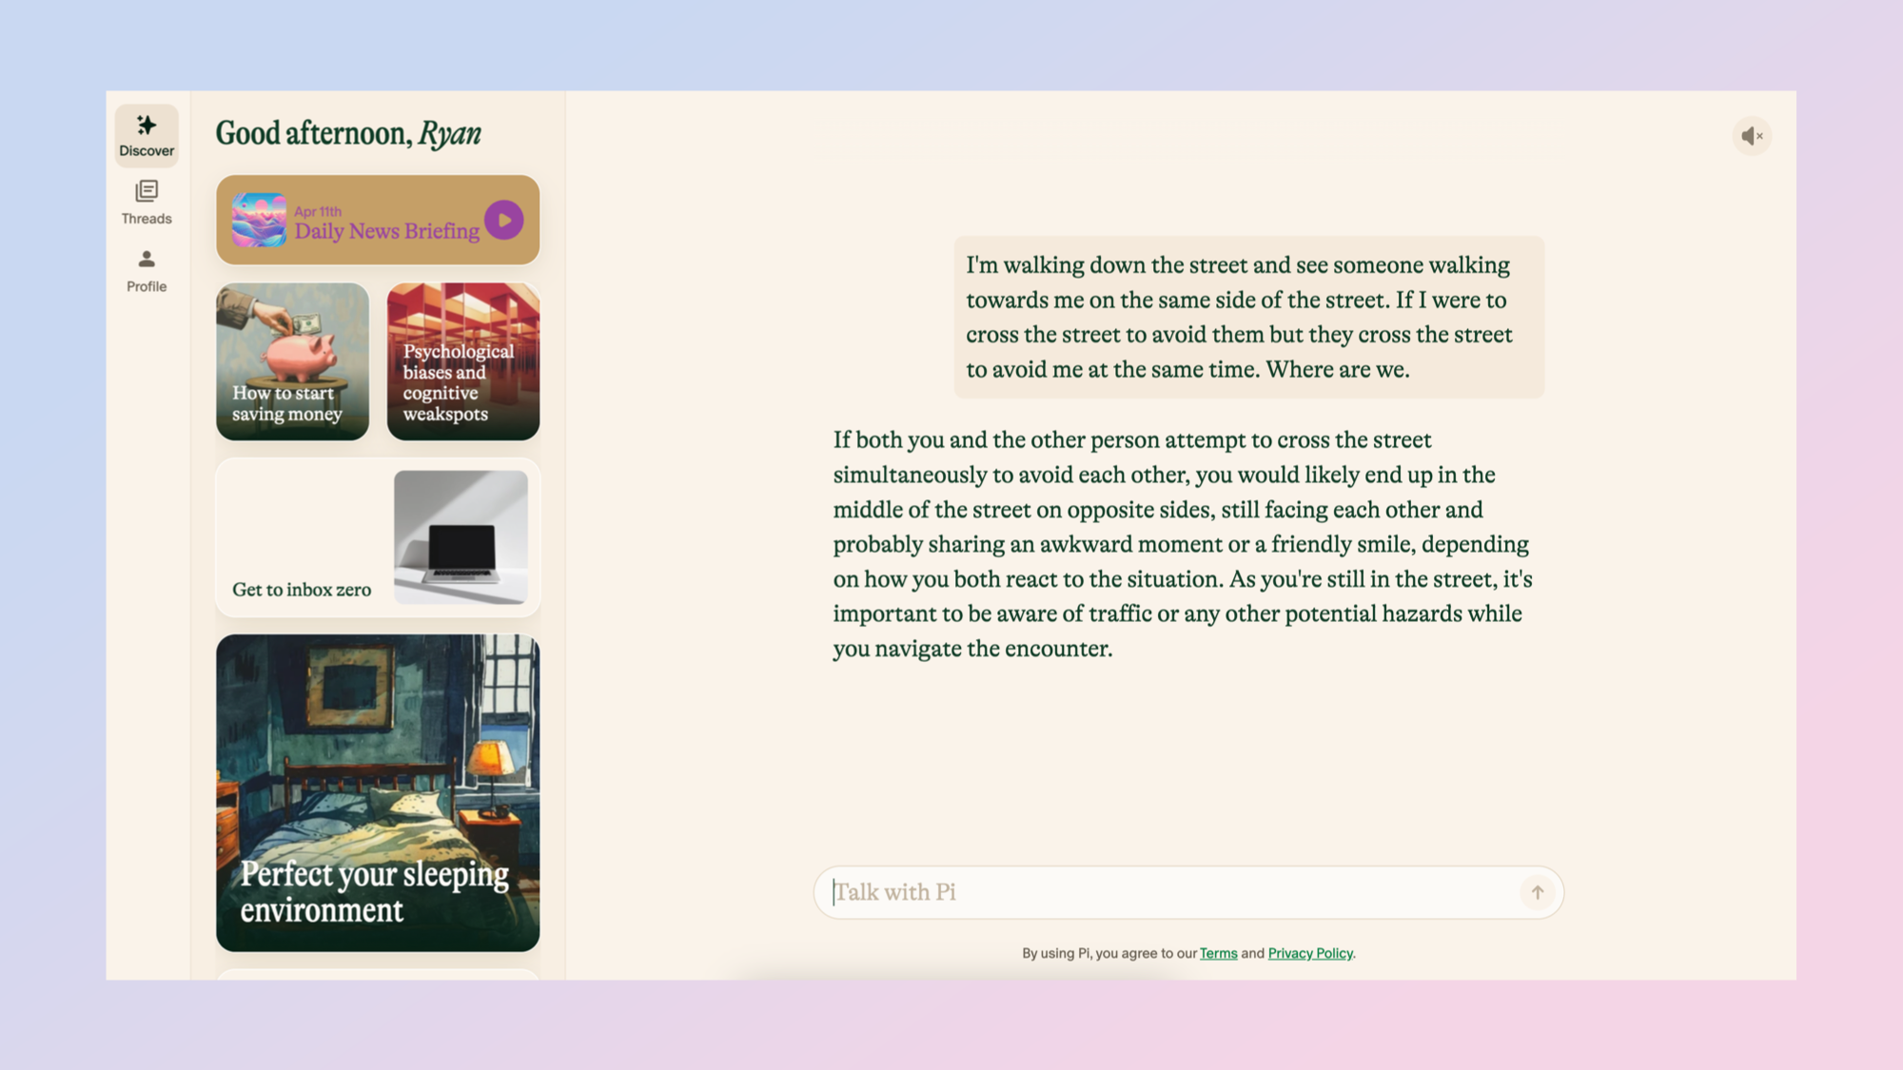Send message with the up arrow button
1903x1070 pixels.
coord(1537,892)
